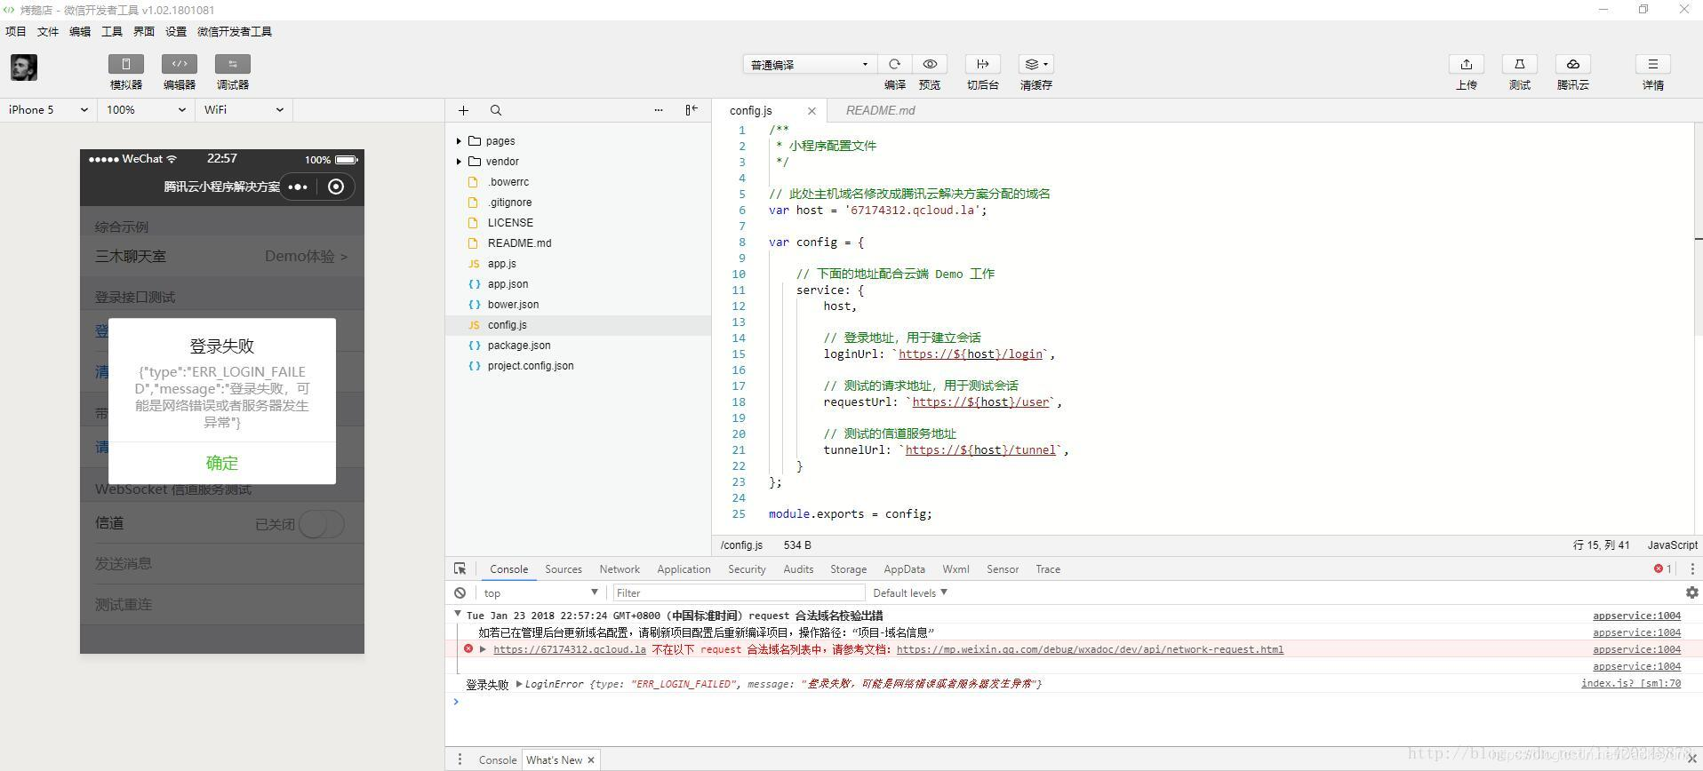Image resolution: width=1703 pixels, height=771 pixels.
Task: Click the element inspector icon in devtools
Action: coord(460,569)
